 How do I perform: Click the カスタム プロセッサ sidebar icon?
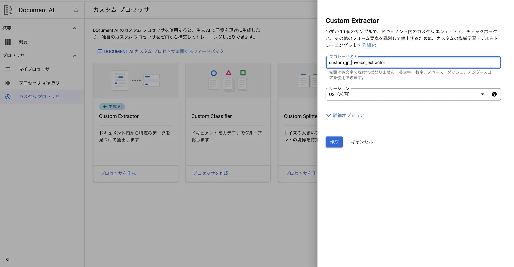[8, 97]
